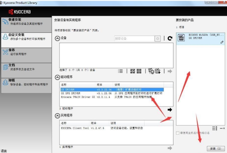Open the 卸载 uninstall section
This screenshot has height=153, width=227.
pyautogui.click(x=26, y=86)
